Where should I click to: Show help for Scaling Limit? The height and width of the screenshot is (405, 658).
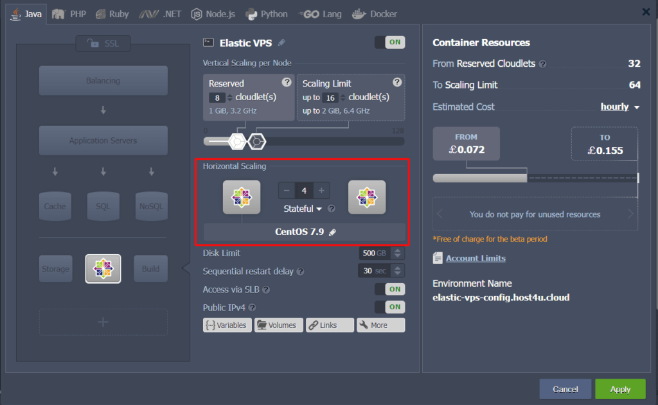[x=397, y=82]
